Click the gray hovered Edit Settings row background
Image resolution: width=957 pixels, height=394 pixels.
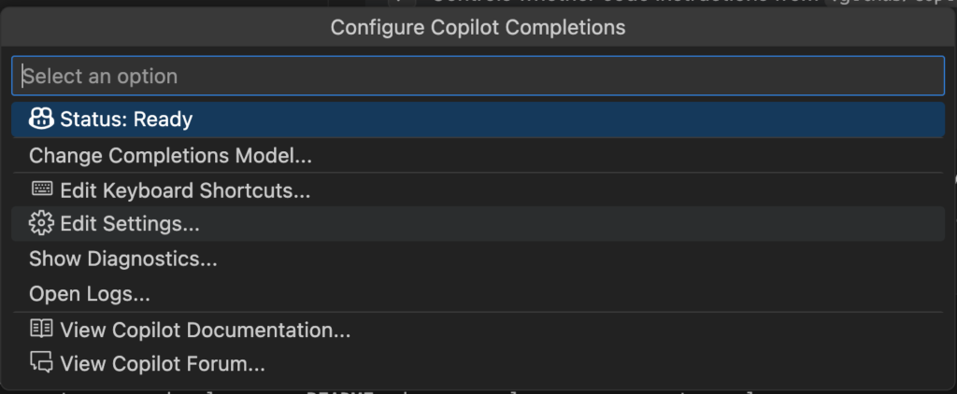pyautogui.click(x=478, y=224)
